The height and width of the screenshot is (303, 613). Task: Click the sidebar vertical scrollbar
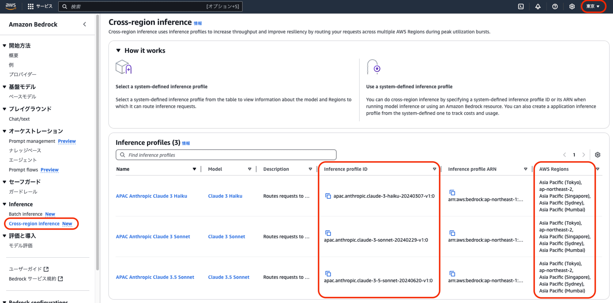pyautogui.click(x=97, y=142)
